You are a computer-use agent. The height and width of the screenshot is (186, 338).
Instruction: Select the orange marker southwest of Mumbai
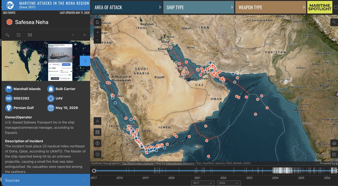pyautogui.click(x=255, y=114)
